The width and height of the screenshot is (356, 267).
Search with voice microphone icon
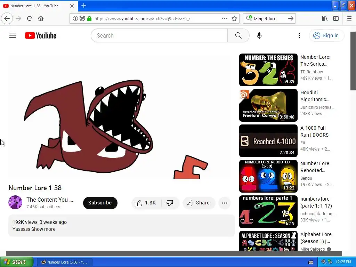coord(259,35)
